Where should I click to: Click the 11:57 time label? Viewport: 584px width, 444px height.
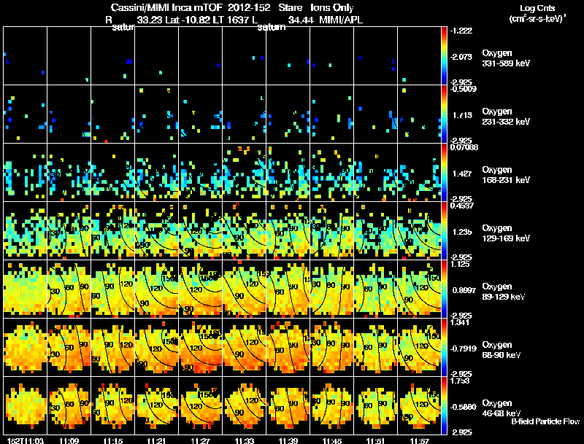(x=419, y=441)
